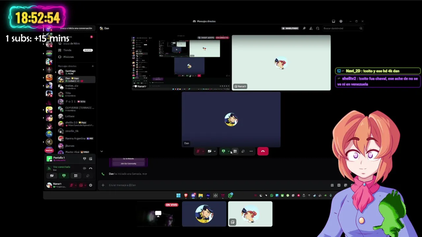Screen dimensions: 422x237
Task: Open microphone options arrow in call bar
Action: 203,151
